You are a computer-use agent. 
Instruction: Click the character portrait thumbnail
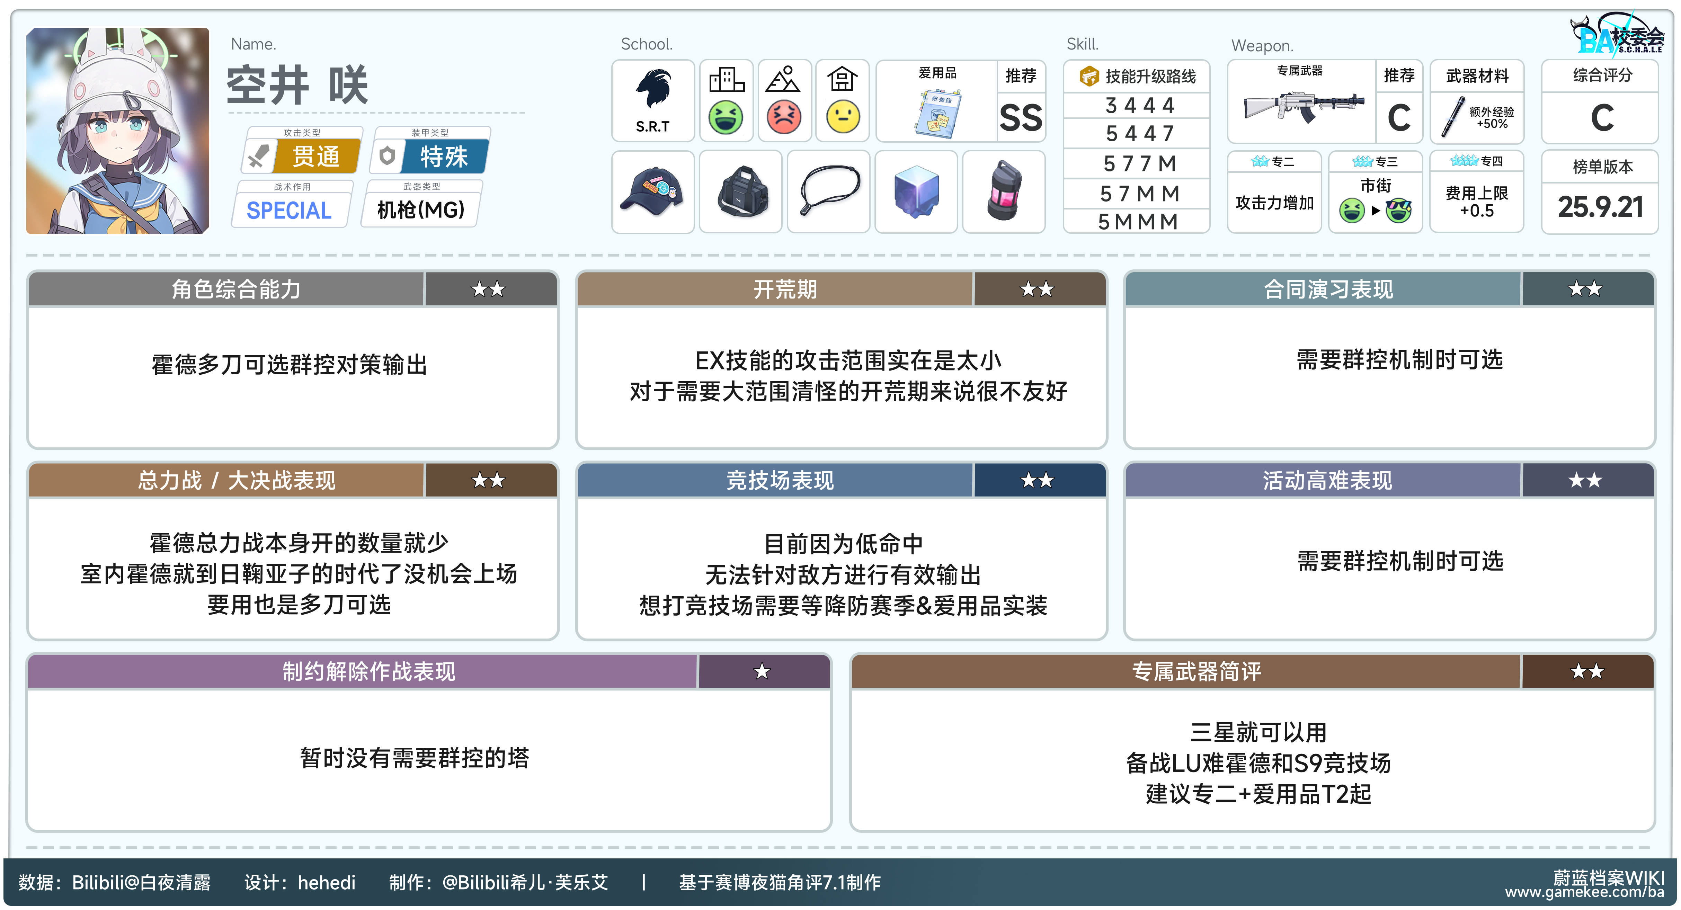[117, 131]
